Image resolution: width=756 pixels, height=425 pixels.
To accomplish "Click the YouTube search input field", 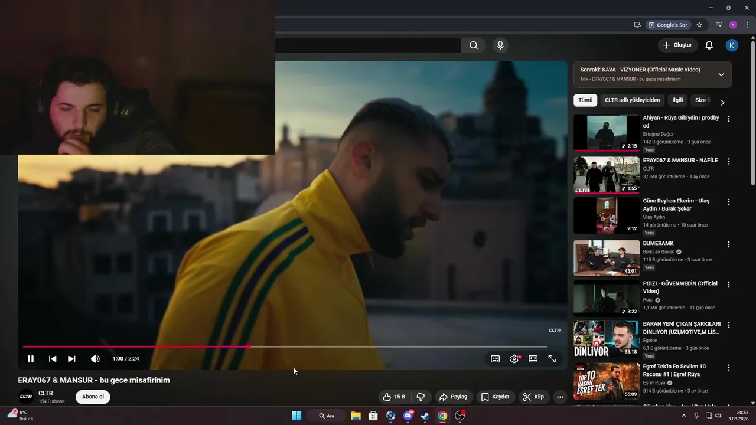I will click(x=368, y=45).
